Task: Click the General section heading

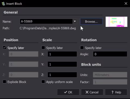Action: pos(10,12)
